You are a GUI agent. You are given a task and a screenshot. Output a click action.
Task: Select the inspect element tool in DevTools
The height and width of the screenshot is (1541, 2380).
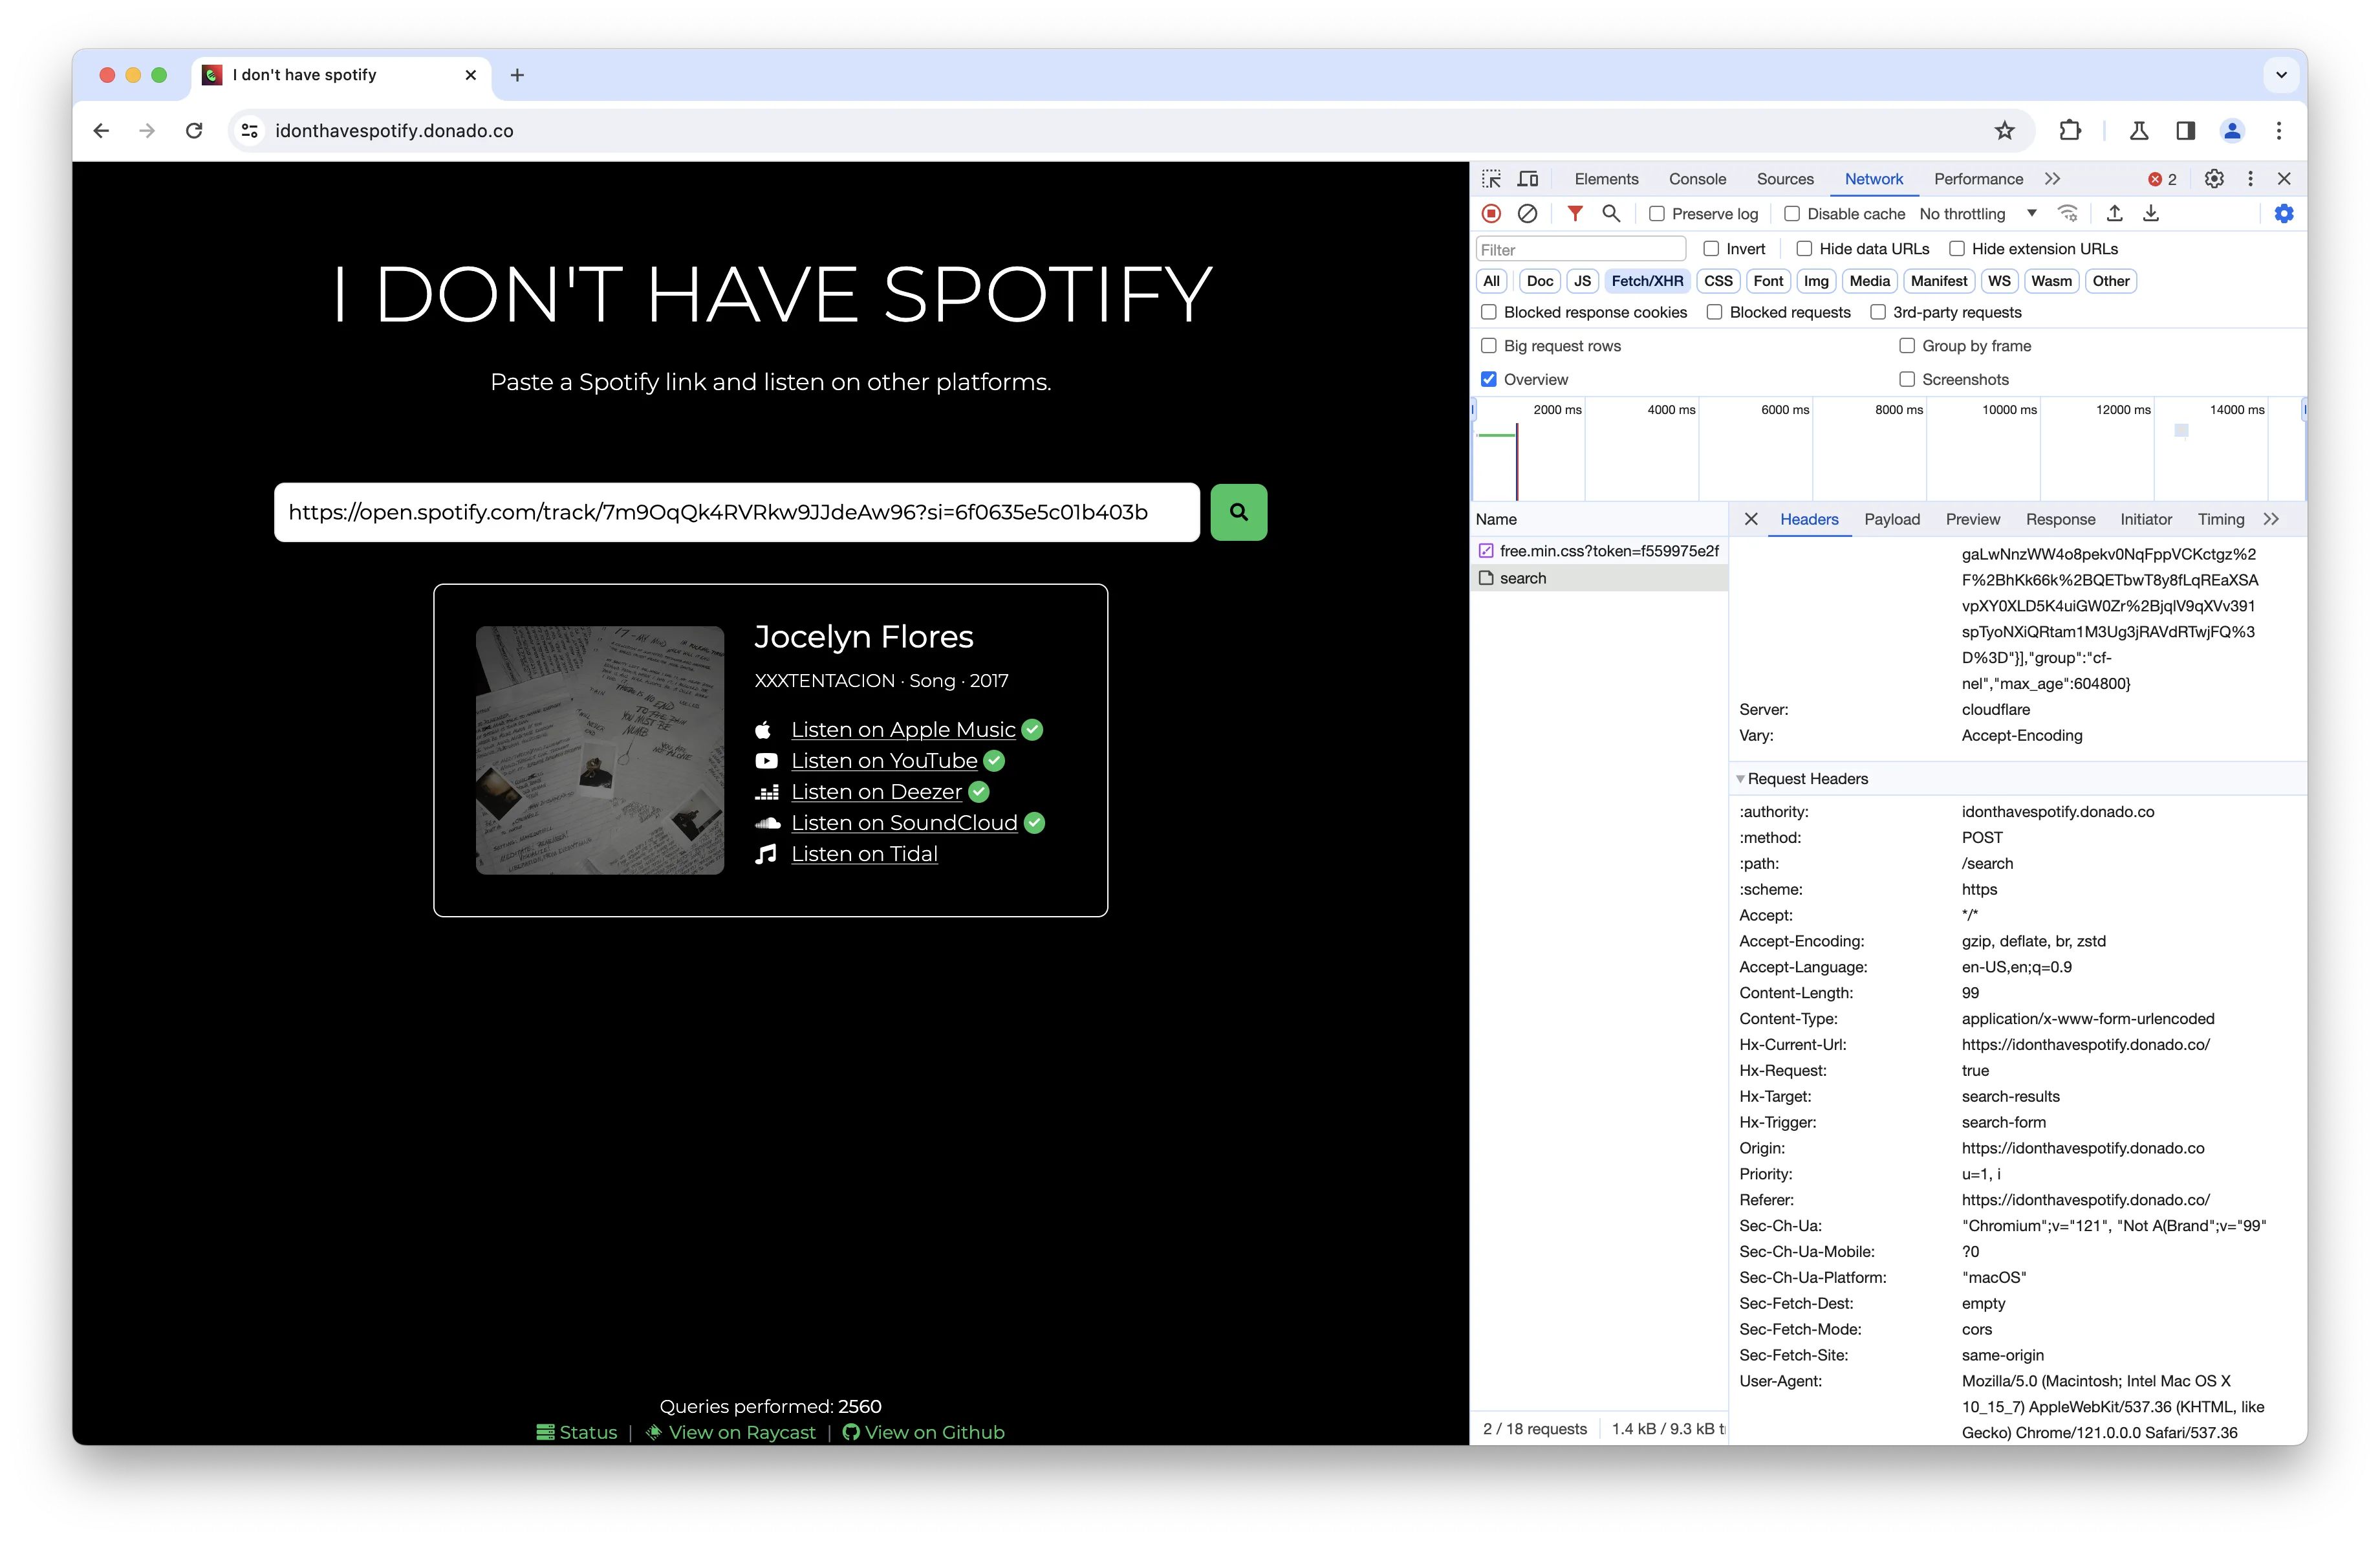coord(1490,178)
